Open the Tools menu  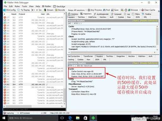(x=24, y=6)
